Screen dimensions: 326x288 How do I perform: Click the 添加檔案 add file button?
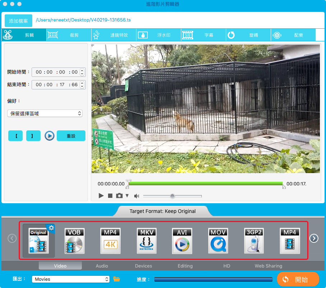(x=18, y=20)
